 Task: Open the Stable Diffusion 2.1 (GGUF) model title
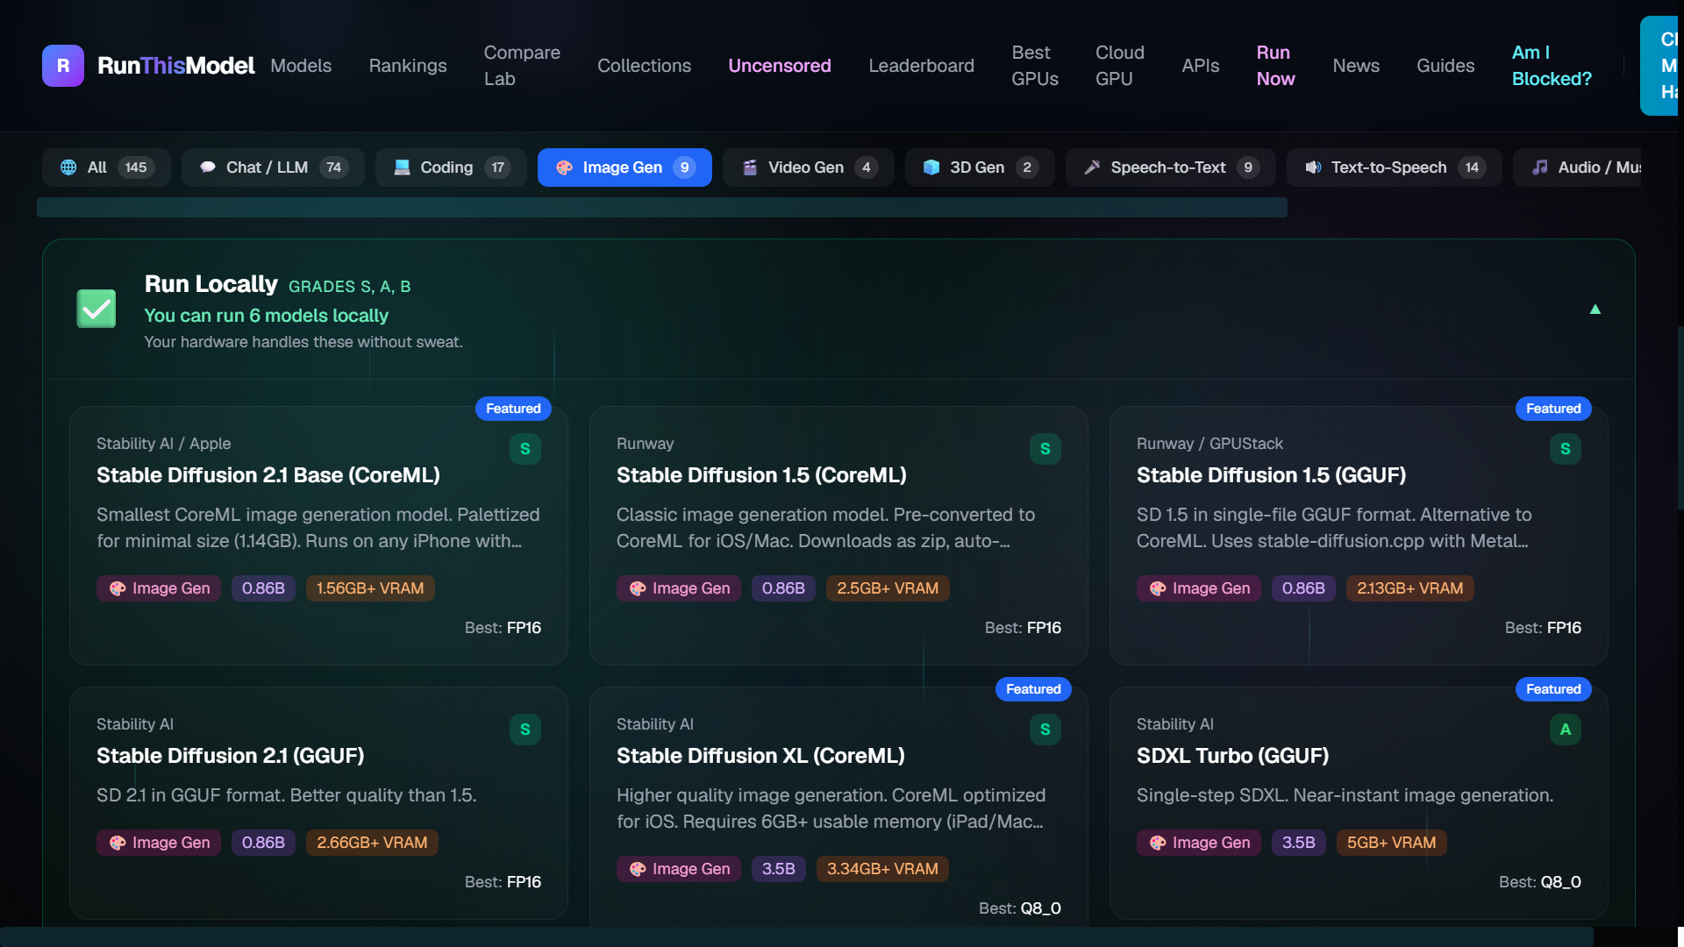pos(230,756)
